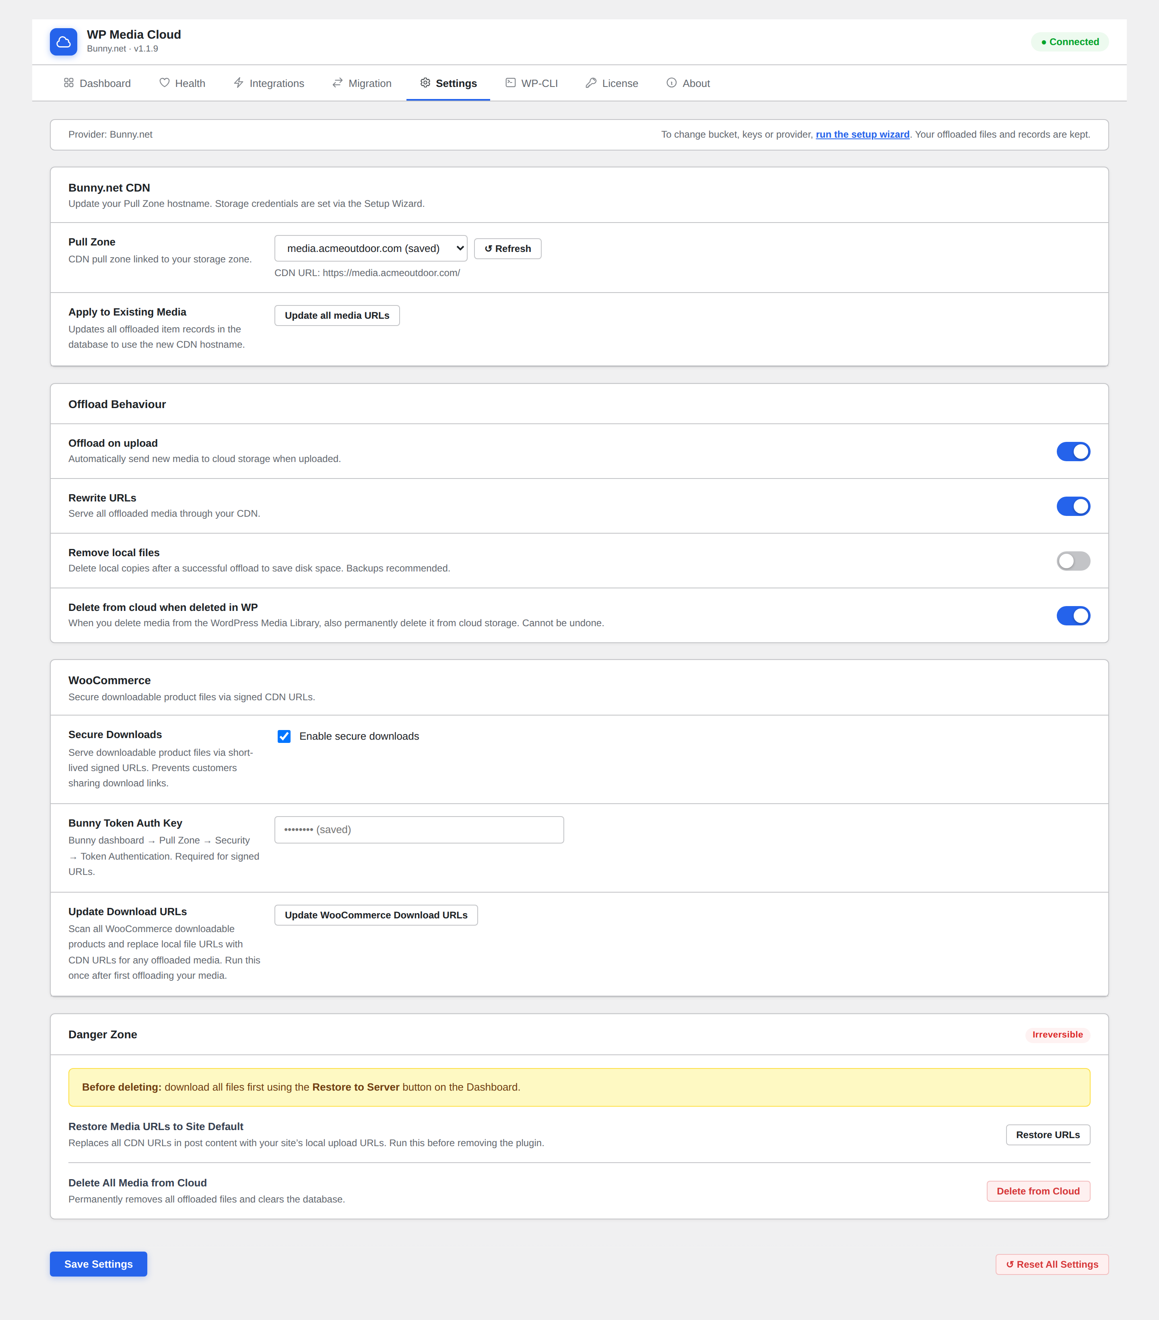
Task: Click the Migration arrows icon
Action: click(x=338, y=82)
